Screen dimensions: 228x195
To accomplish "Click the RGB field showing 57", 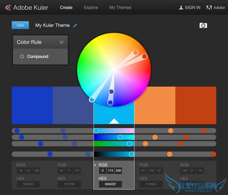I will click(x=192, y=170).
